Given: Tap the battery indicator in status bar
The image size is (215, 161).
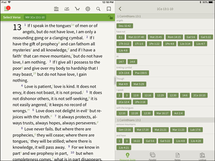Looking at the screenshot, I should pyautogui.click(x=211, y=2).
